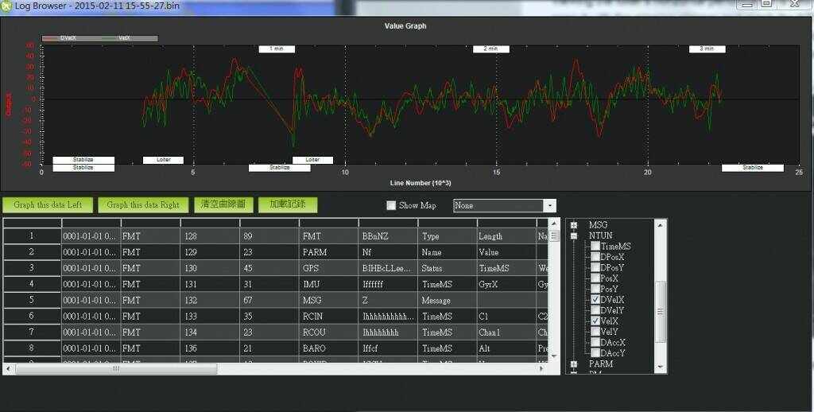
Task: Click the tree panel scroll-down arrow
Action: 661,367
